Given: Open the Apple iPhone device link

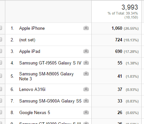Looking at the screenshot, I should (32, 28).
